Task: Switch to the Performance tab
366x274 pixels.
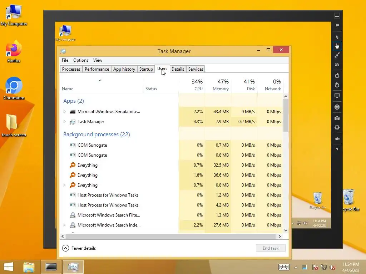Action: [x=97, y=69]
